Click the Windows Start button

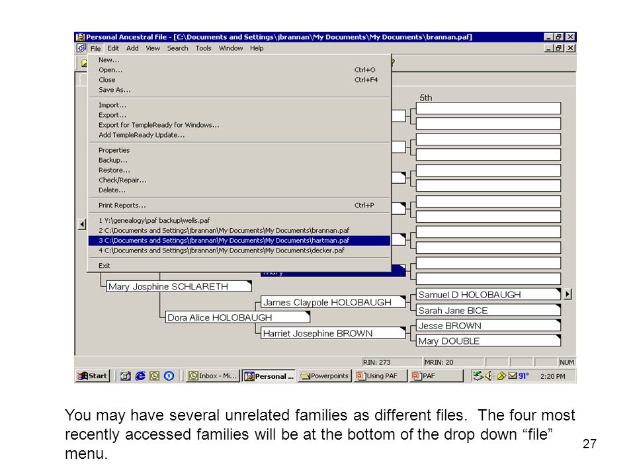point(93,376)
